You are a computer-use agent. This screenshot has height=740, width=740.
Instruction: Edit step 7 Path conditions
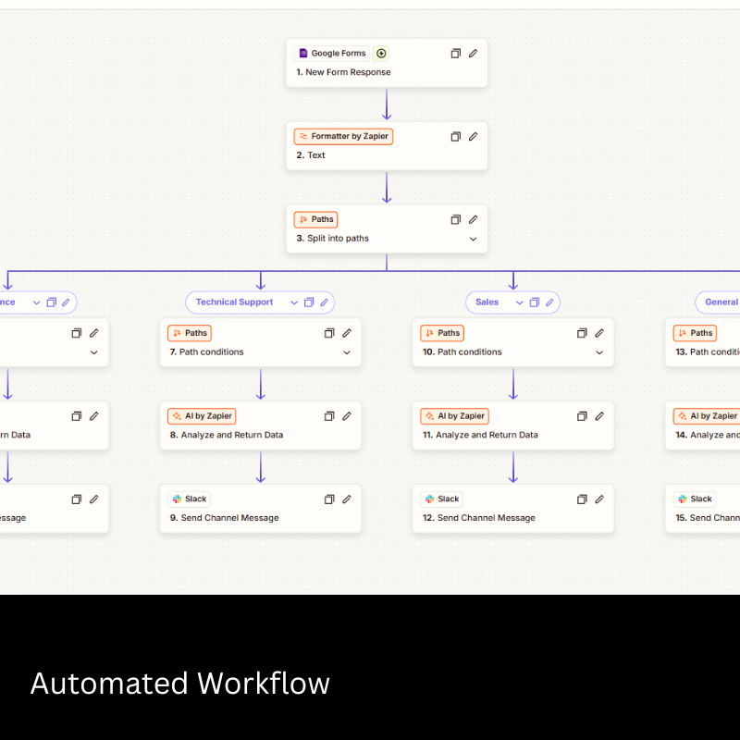coord(347,333)
